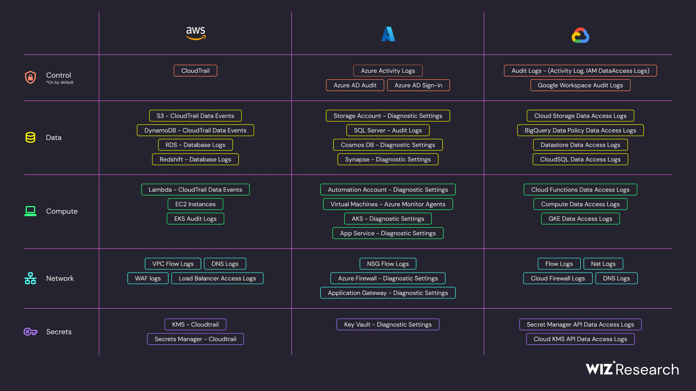
Task: Select CloudSQL Data Access Logs
Action: 580,159
